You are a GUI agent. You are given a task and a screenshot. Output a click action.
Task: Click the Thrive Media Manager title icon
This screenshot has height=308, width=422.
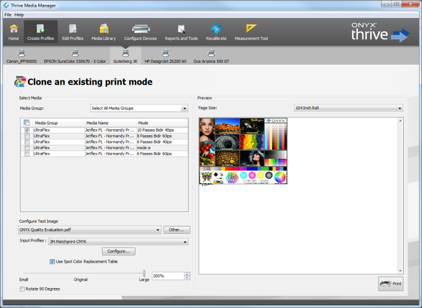tap(6, 5)
